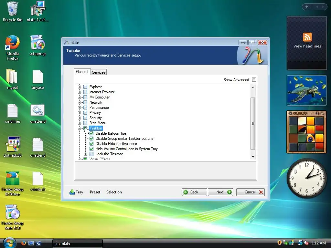
Task: Click the Tray option
Action: tap(76, 192)
